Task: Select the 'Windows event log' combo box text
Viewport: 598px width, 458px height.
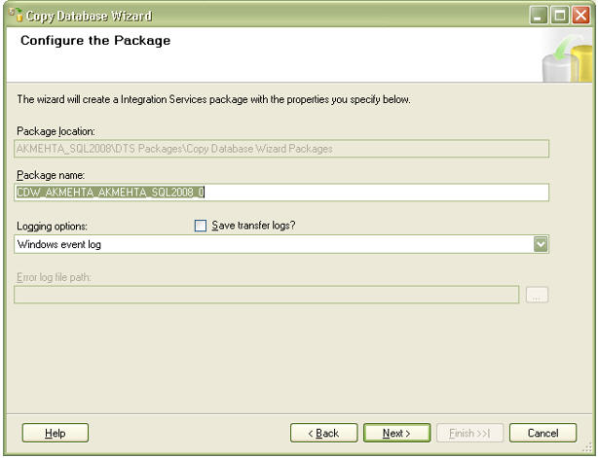Action: (59, 244)
